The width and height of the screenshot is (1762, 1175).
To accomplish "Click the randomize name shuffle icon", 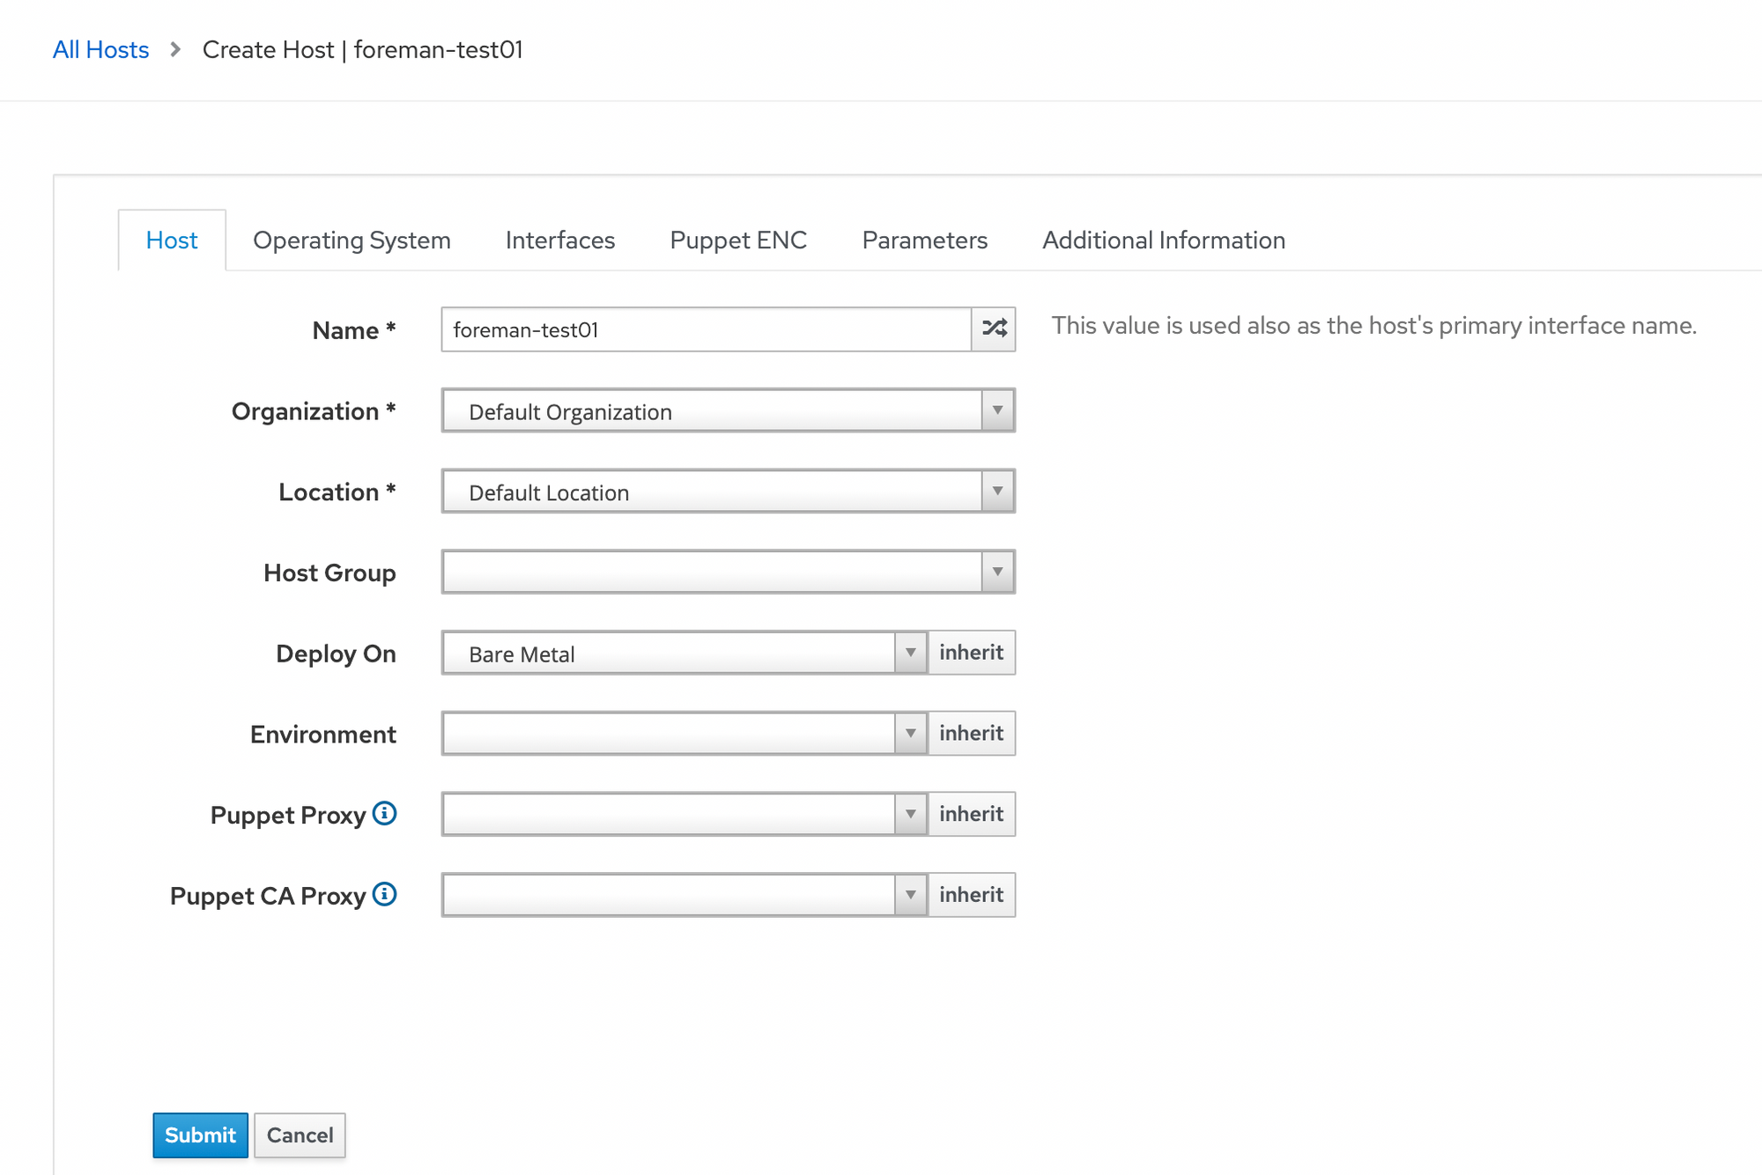I will (x=994, y=329).
